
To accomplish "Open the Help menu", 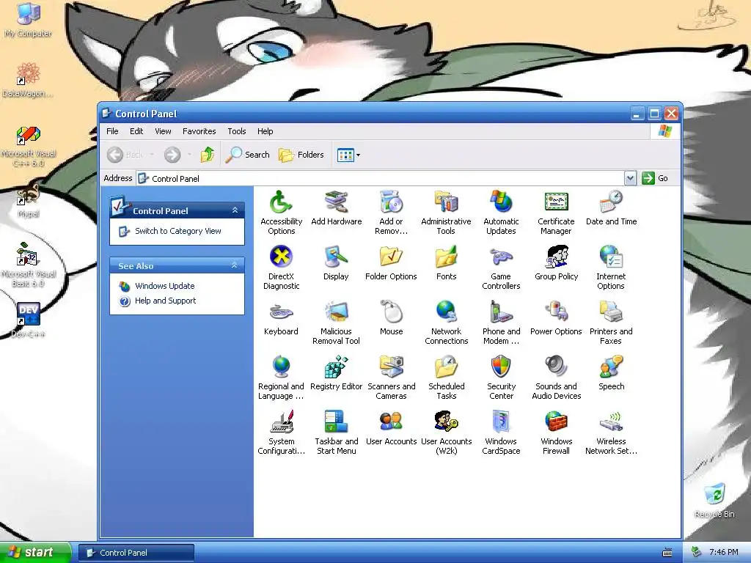I will click(265, 131).
